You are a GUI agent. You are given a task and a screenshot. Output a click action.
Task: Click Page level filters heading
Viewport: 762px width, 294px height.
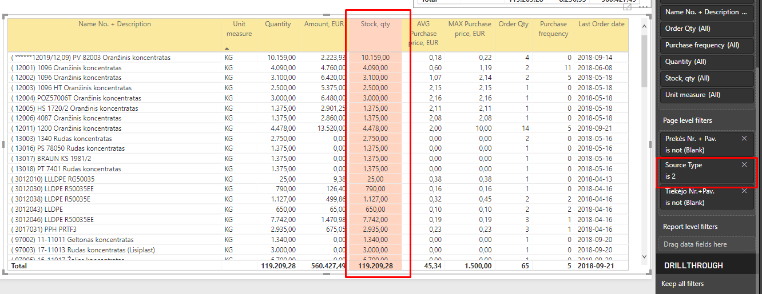(688, 120)
